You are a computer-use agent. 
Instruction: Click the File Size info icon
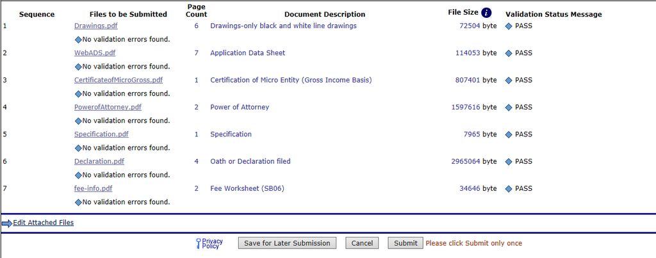pyautogui.click(x=486, y=13)
